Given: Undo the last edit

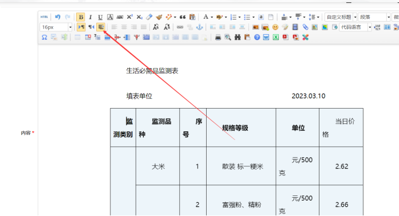Looking at the screenshot, I should [x=58, y=17].
